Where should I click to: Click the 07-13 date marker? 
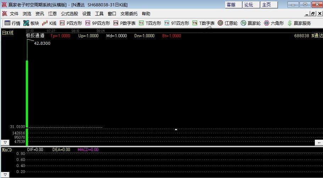click(30, 31)
